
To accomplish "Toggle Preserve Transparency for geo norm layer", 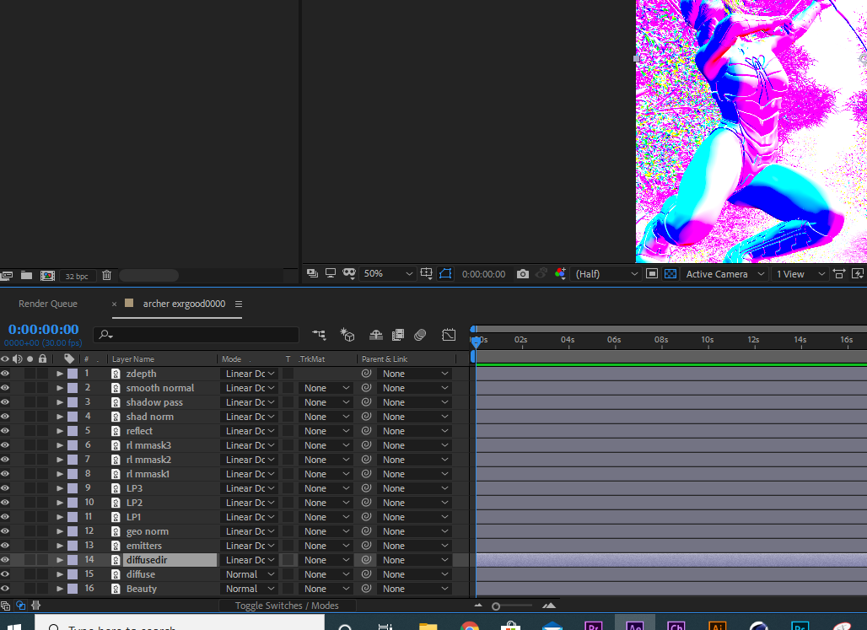I will pyautogui.click(x=288, y=531).
